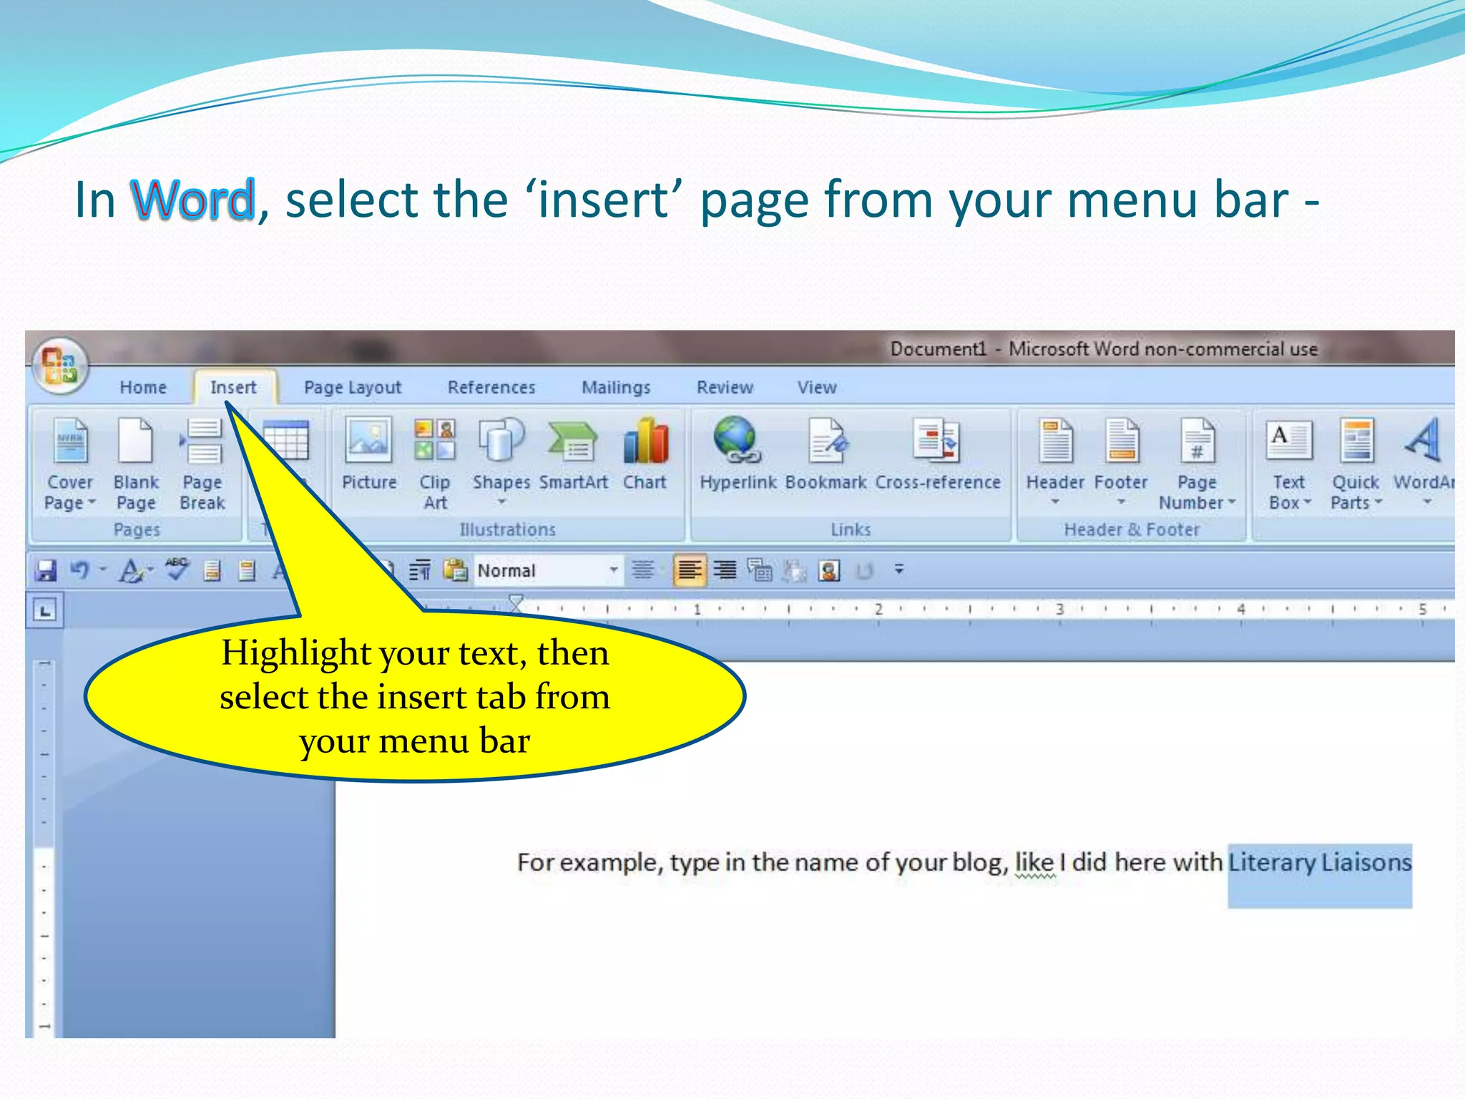Toggle Align Text Left
This screenshot has height=1099, width=1465.
(x=690, y=570)
